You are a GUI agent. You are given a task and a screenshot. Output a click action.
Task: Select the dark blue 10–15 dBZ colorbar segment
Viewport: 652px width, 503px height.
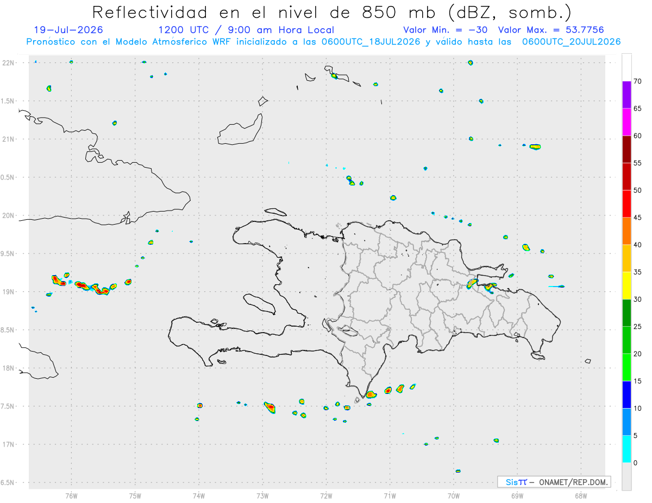[x=626, y=394]
